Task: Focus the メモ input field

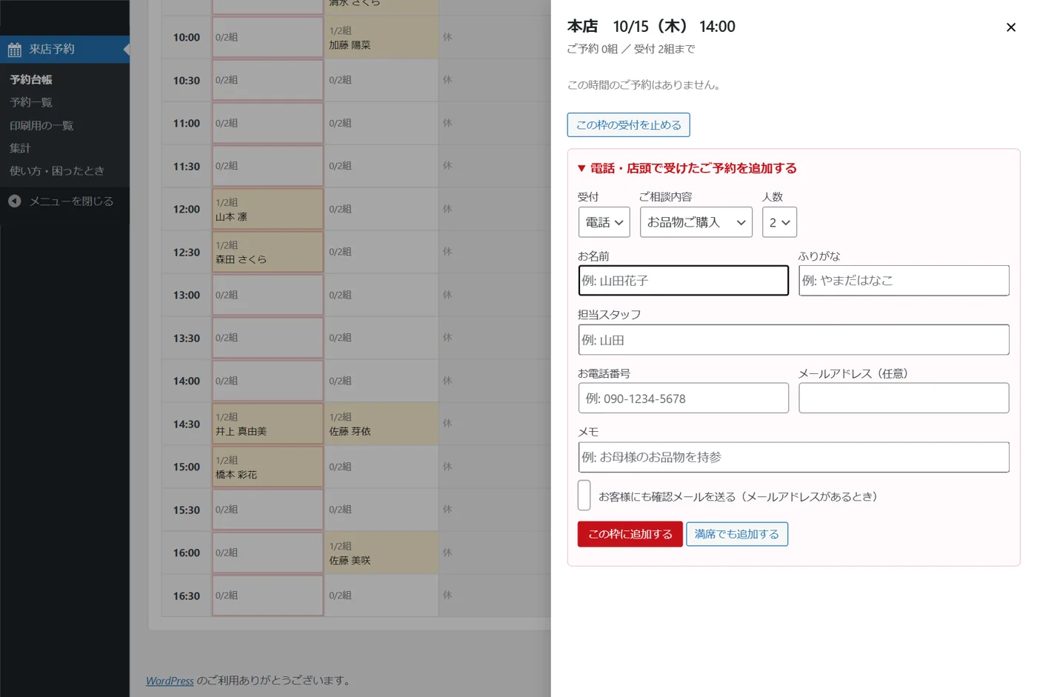Action: [794, 457]
